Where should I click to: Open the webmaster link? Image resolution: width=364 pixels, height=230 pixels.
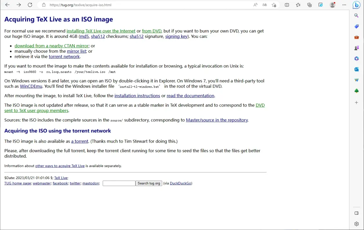point(42,183)
